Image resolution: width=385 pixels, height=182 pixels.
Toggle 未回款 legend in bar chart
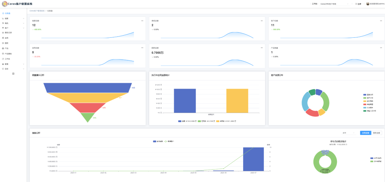click(226, 121)
